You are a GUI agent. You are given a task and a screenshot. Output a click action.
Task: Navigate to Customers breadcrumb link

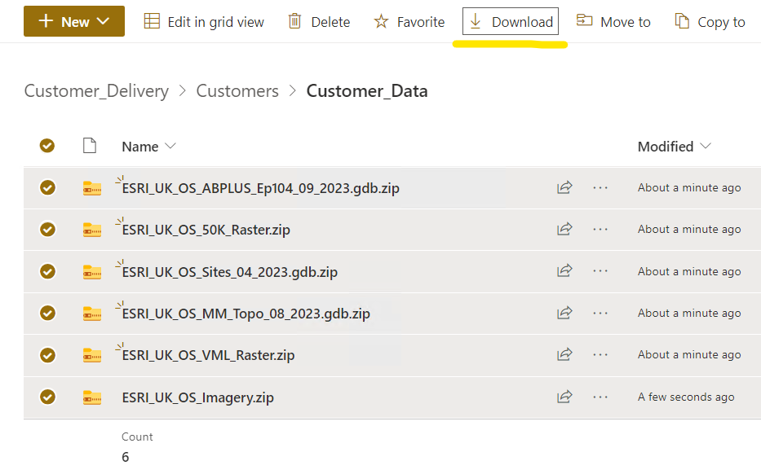pos(237,91)
